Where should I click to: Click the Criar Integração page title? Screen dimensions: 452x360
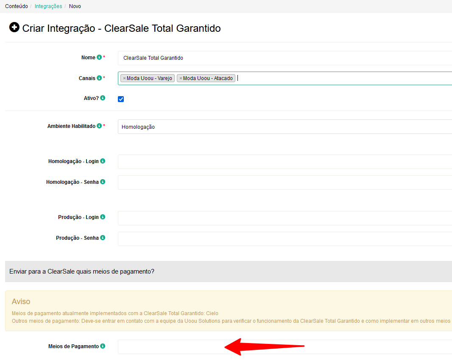coord(121,28)
